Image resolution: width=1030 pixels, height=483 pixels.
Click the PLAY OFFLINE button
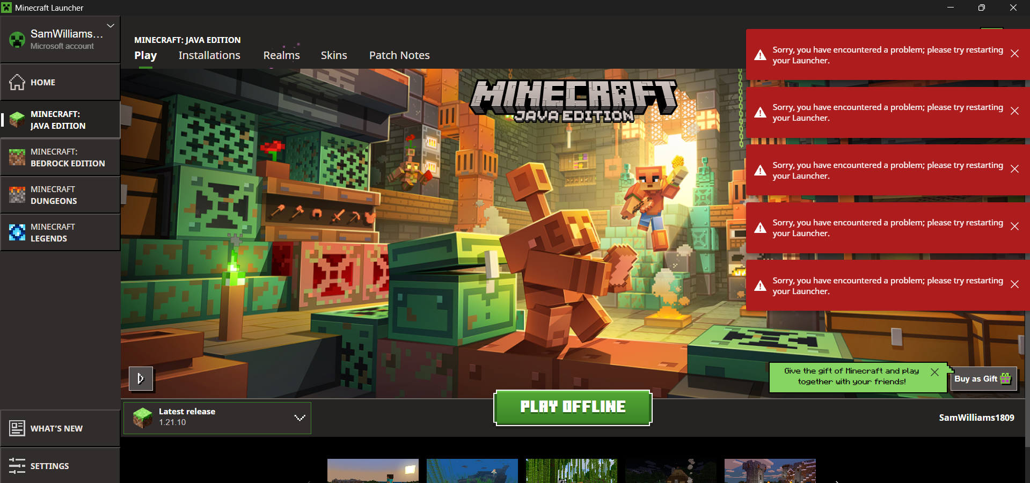point(573,407)
